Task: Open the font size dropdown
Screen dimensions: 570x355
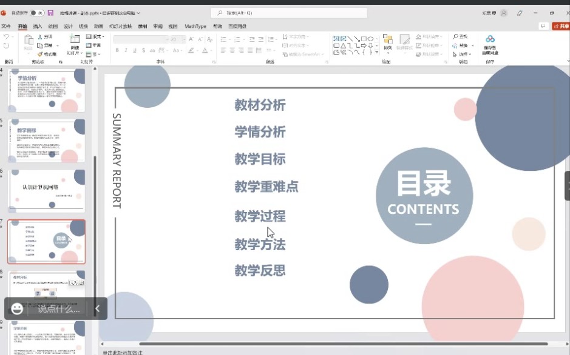Action: 185,39
